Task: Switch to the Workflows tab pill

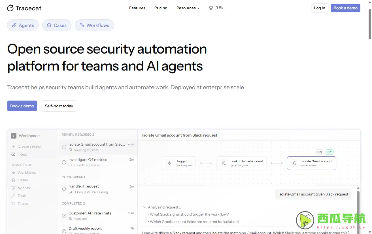Action: (94, 25)
